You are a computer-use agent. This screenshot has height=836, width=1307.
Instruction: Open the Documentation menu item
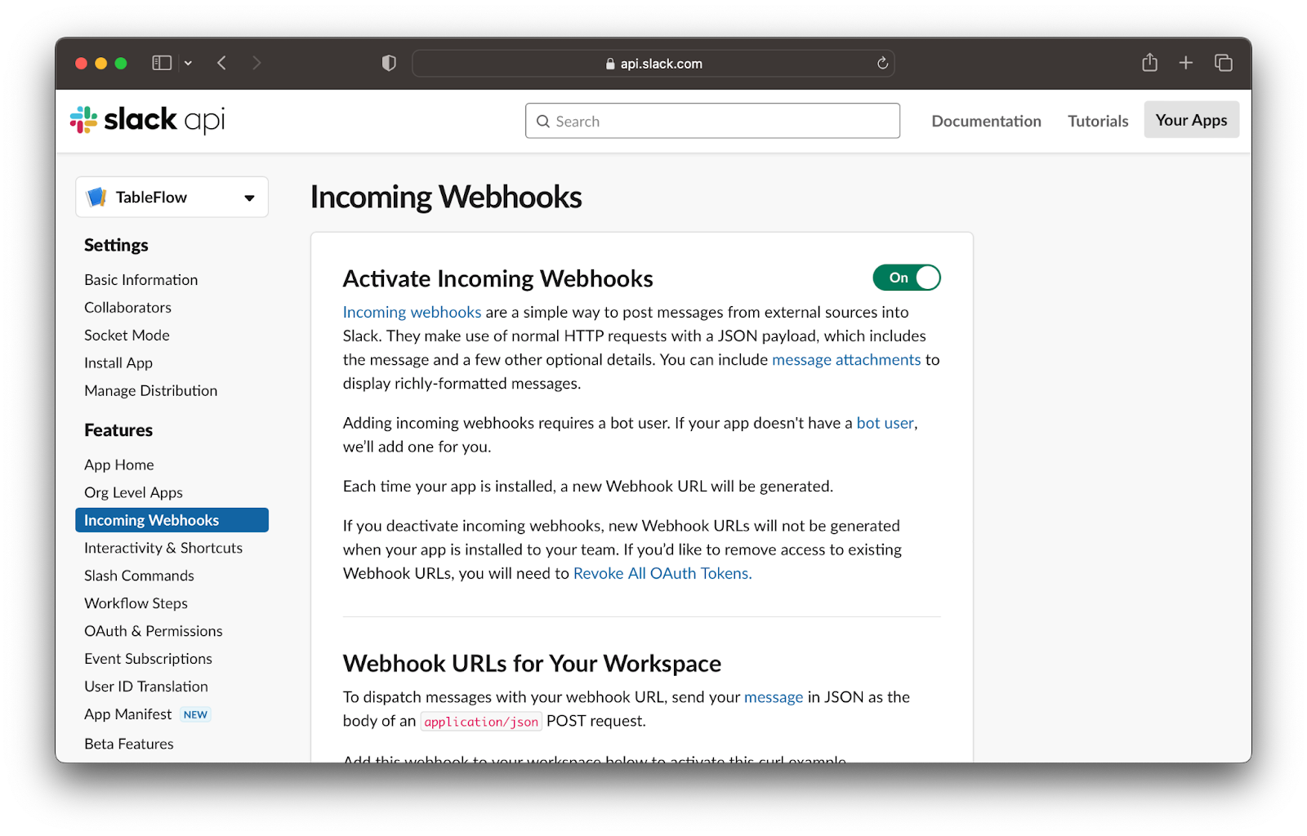986,121
